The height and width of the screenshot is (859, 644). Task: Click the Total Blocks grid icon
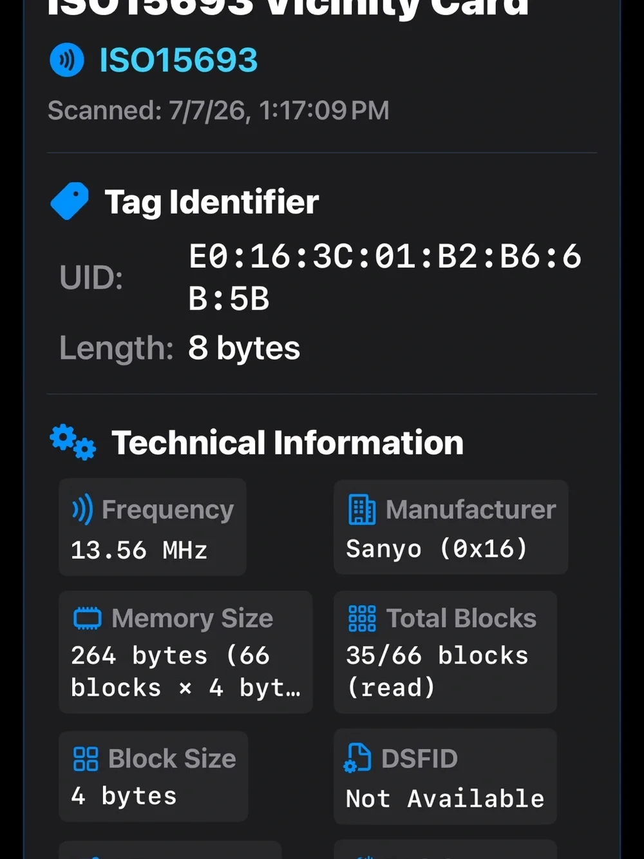coord(362,618)
